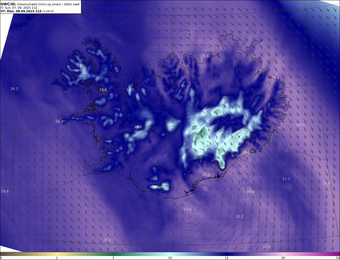Select the 23.9 value on north coast
The height and width of the screenshot is (260, 340).
205,56
